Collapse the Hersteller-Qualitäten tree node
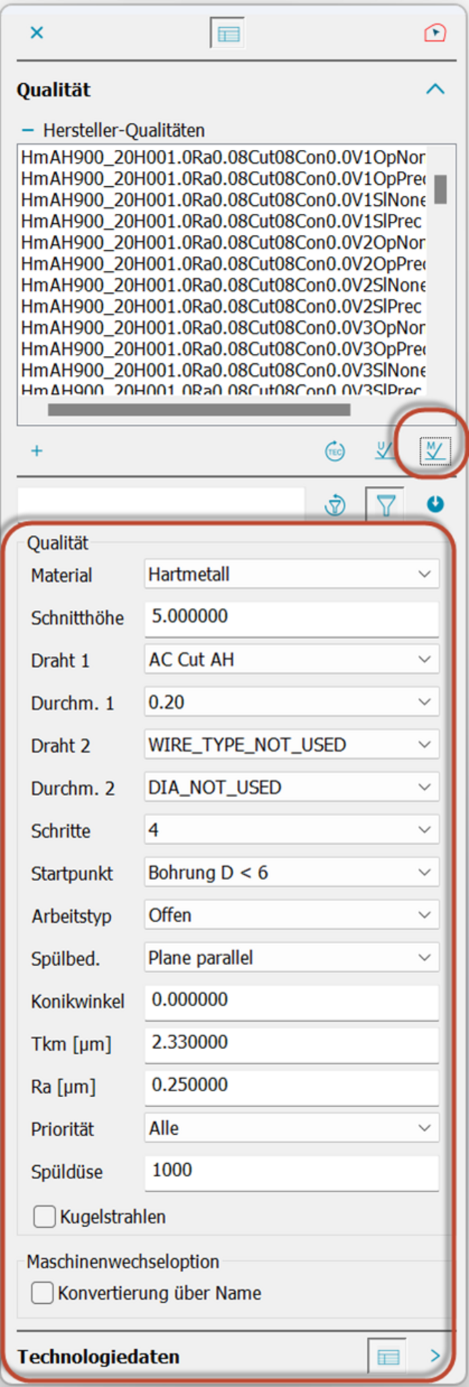The image size is (469, 1387). (x=28, y=131)
